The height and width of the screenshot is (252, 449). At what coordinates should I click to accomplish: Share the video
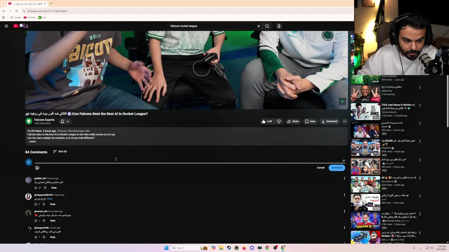(293, 121)
